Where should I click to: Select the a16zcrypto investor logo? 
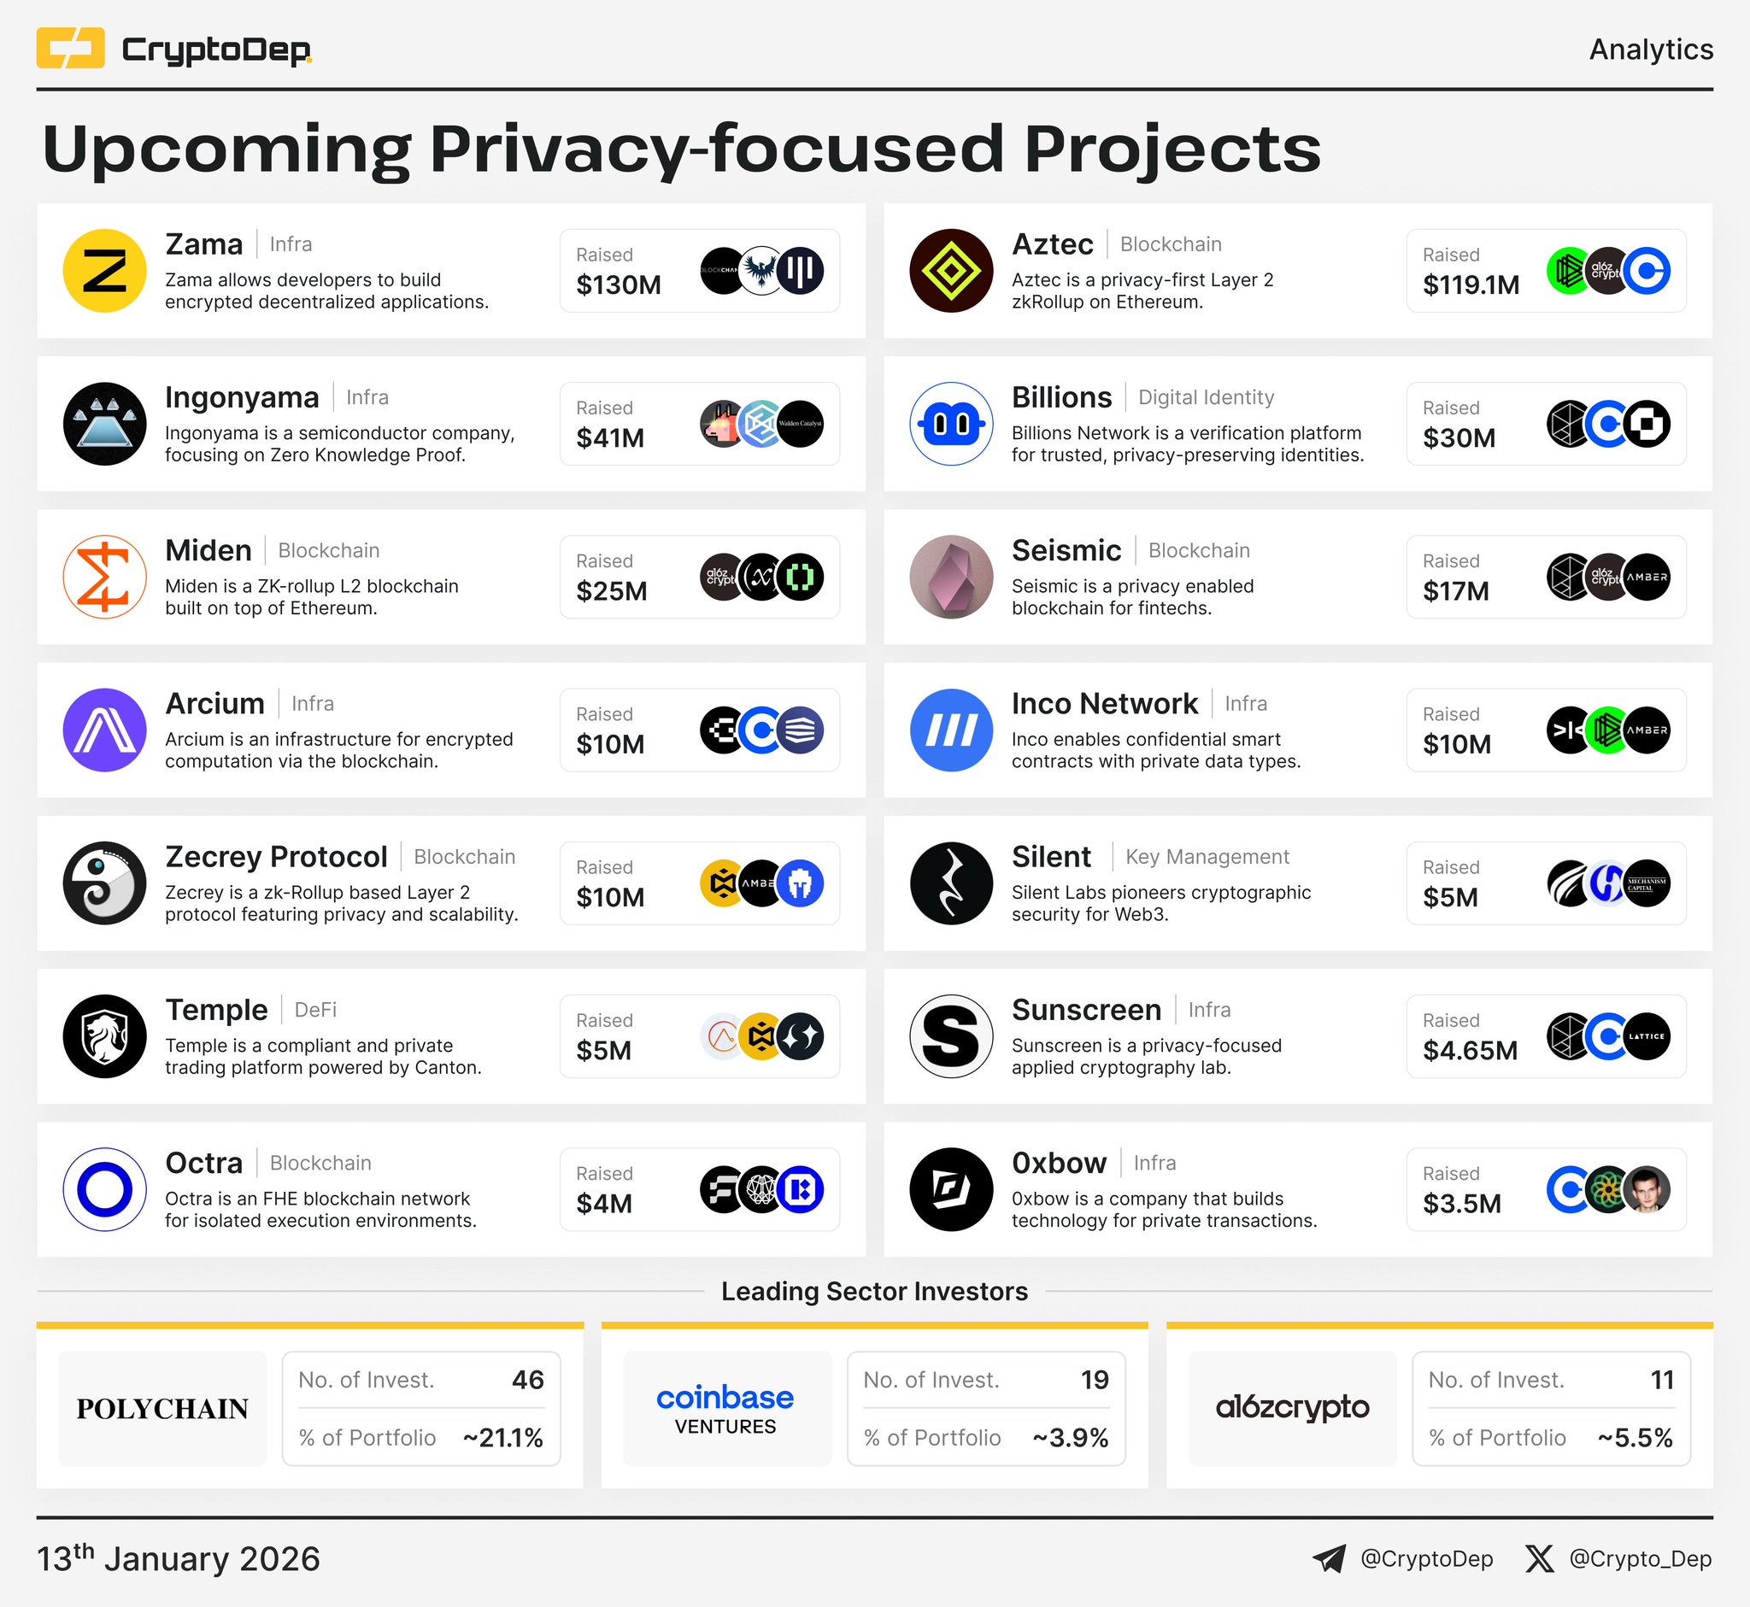tap(1292, 1408)
